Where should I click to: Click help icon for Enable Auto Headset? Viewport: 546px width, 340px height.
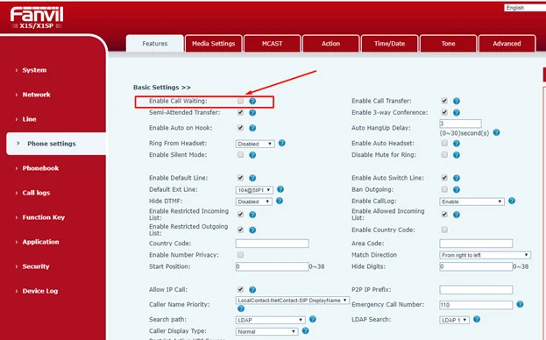457,144
